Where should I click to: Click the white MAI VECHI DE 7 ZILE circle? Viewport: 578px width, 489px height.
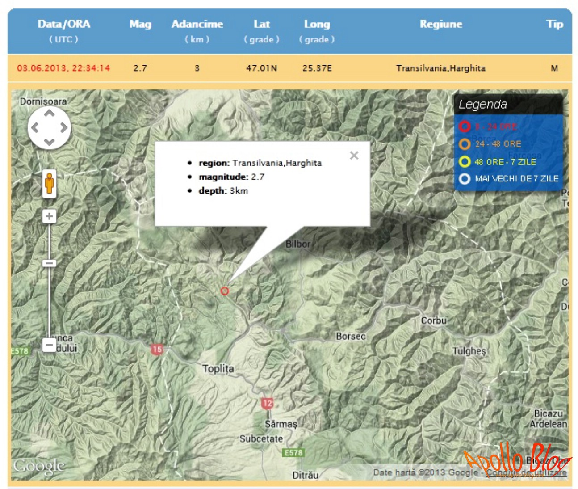pyautogui.click(x=465, y=179)
